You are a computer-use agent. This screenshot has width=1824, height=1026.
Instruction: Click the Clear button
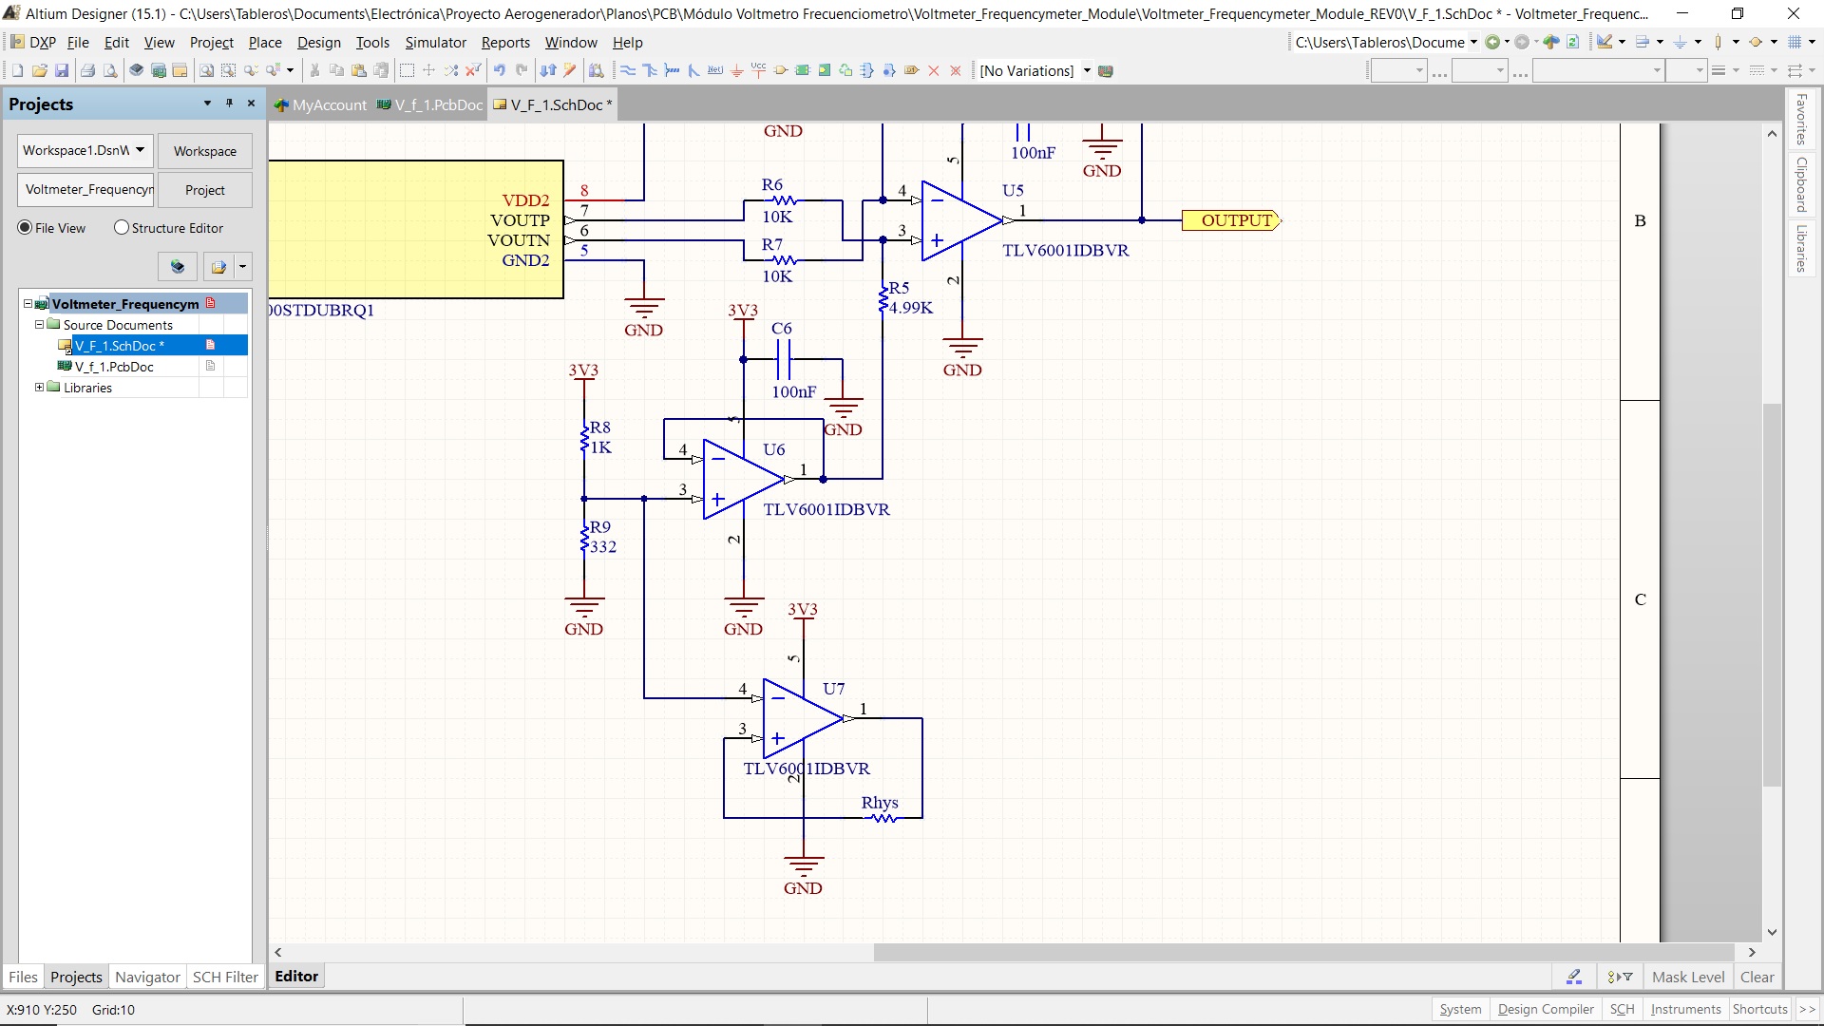click(x=1757, y=977)
